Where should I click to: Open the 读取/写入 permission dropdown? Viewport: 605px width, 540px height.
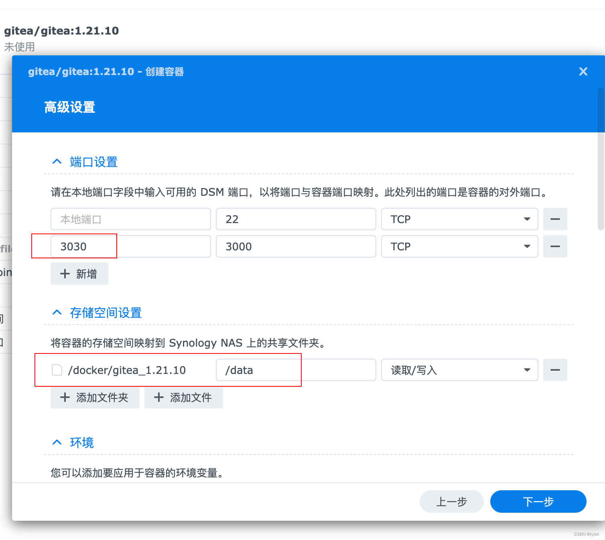tap(460, 370)
